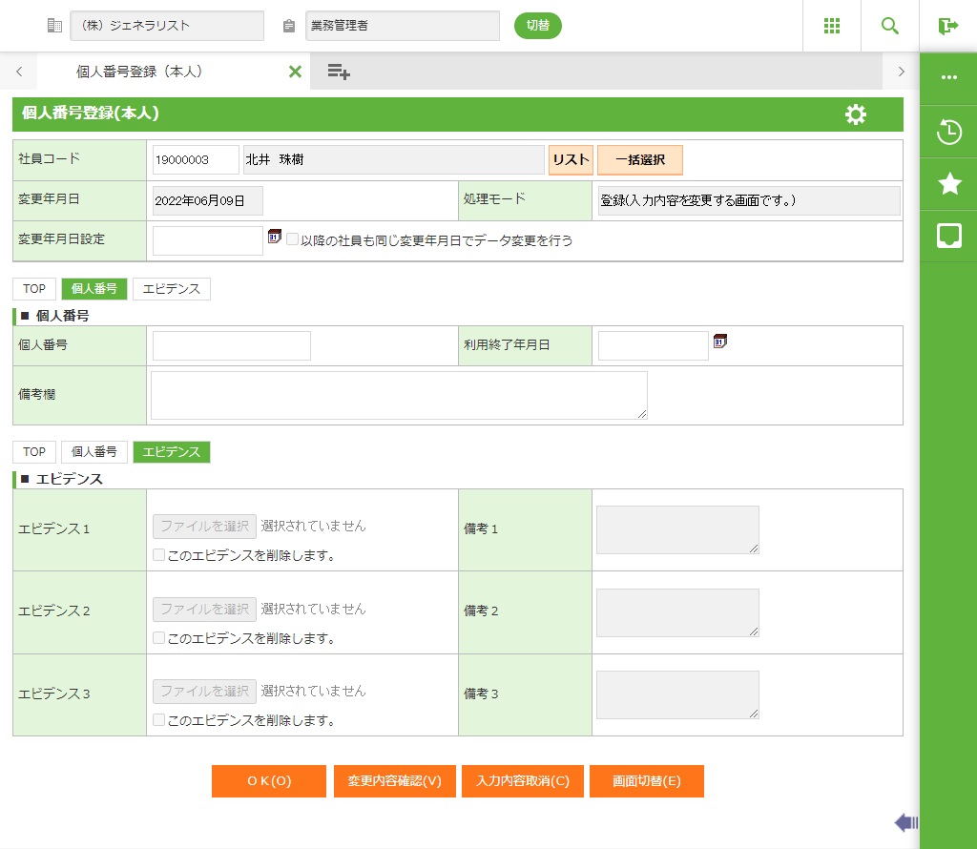Click the logout door icon
Image resolution: width=977 pixels, height=849 pixels.
[947, 26]
